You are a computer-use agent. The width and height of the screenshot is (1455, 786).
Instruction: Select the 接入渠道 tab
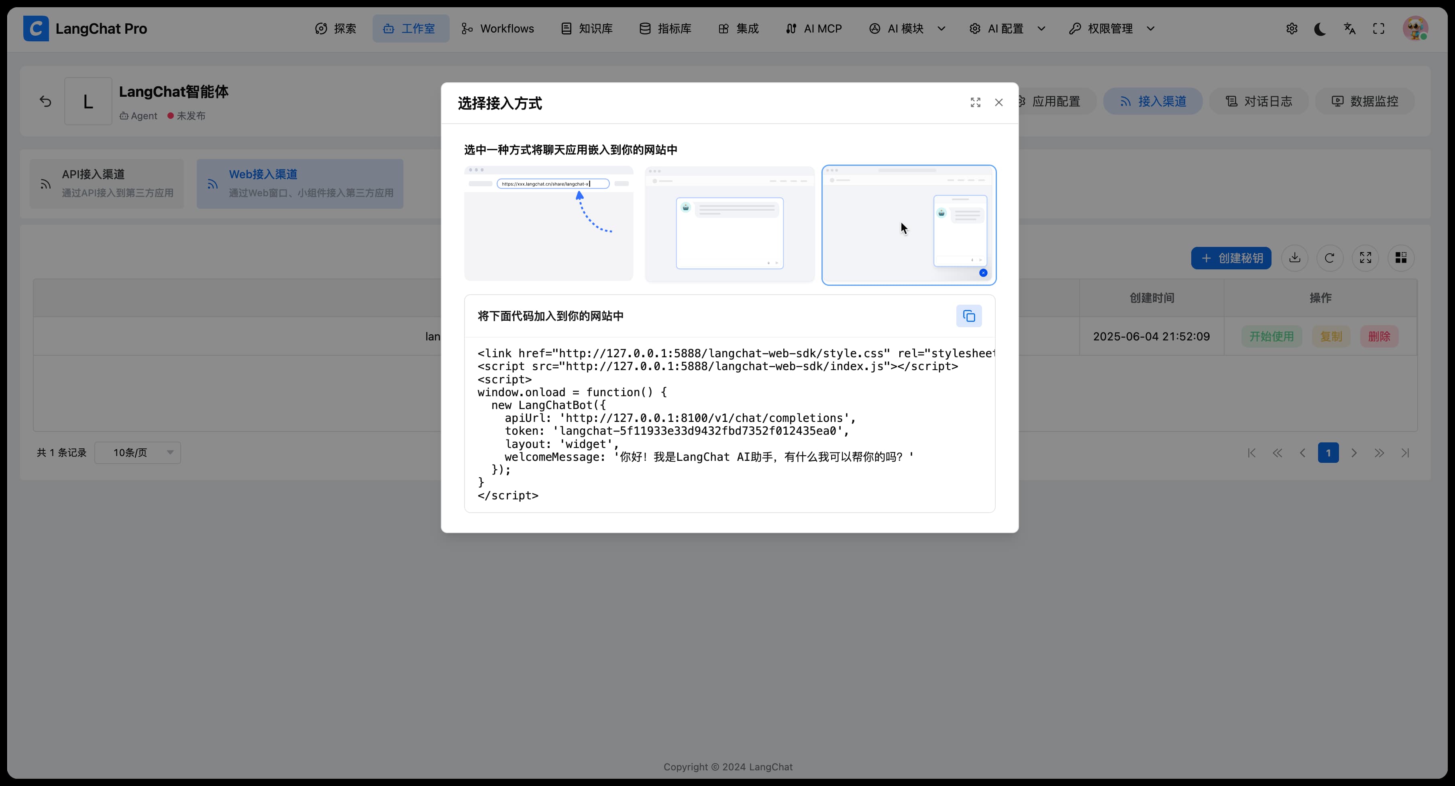1152,101
